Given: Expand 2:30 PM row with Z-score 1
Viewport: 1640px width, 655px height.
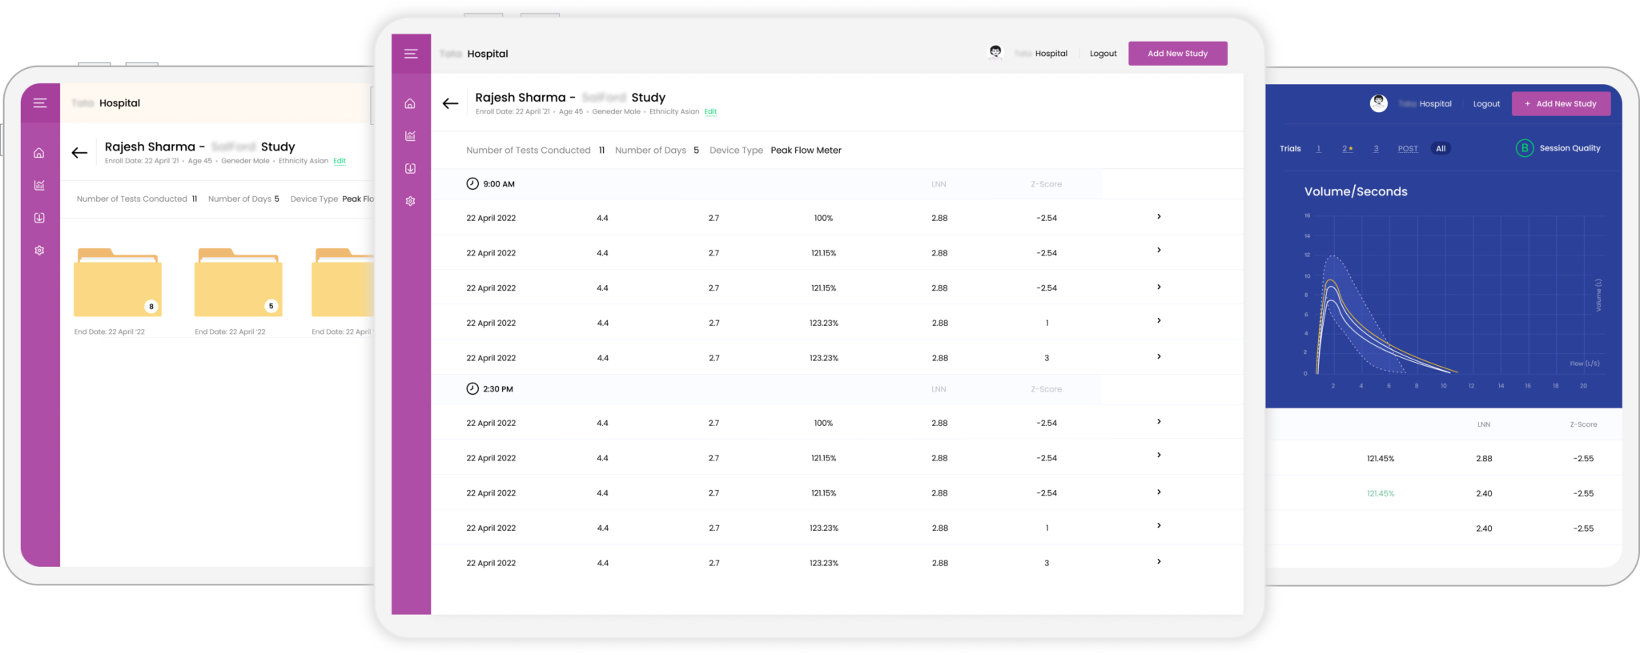Looking at the screenshot, I should point(1159,526).
